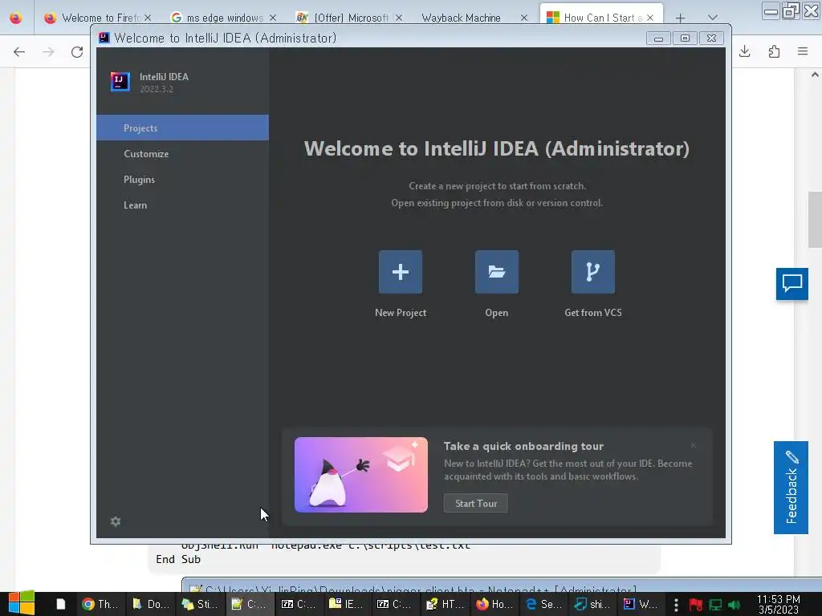The image size is (822, 616).
Task: Open Firefox downloads panel
Action: [x=745, y=51]
